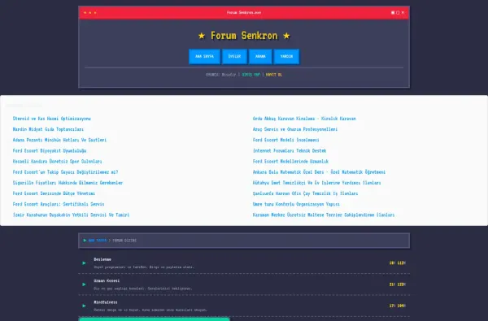Open Ford Escort'un Takip Cihazı link

tap(65, 172)
